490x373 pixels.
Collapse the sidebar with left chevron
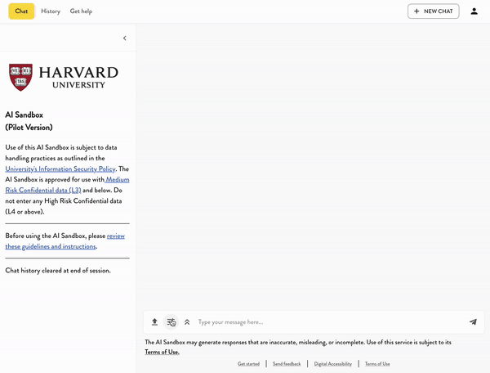point(124,38)
